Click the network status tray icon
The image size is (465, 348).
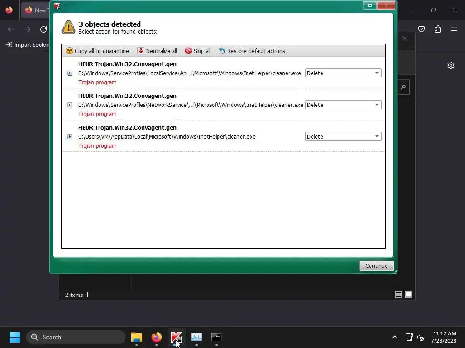click(409, 337)
